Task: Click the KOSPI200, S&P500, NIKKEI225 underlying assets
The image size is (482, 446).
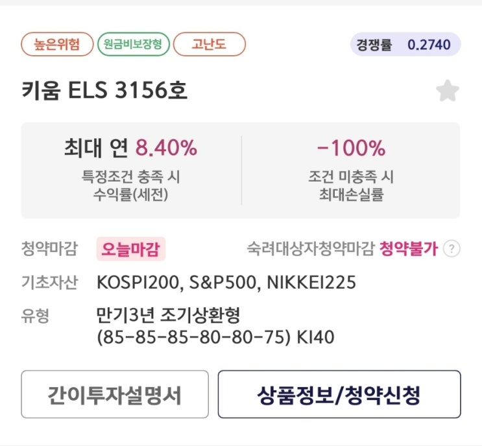Action: point(226,283)
